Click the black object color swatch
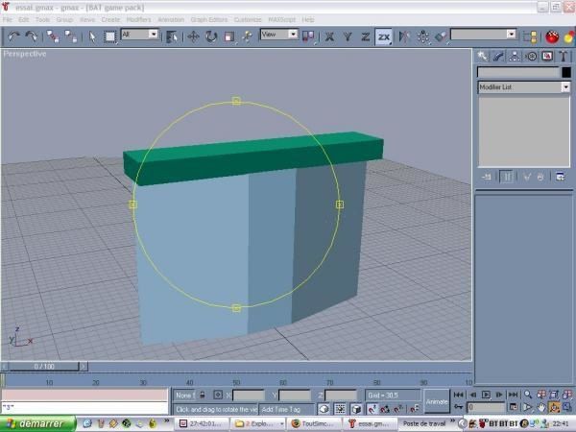The height and width of the screenshot is (432, 576). coord(566,72)
